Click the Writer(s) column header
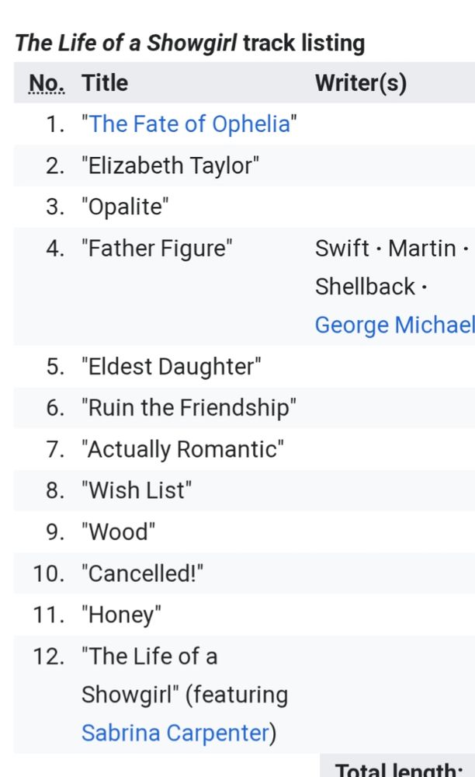The height and width of the screenshot is (777, 475). 361,83
